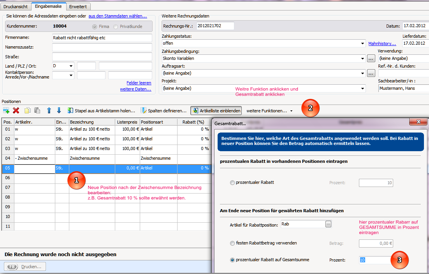Switch to the Druckansicht tab

click(16, 7)
